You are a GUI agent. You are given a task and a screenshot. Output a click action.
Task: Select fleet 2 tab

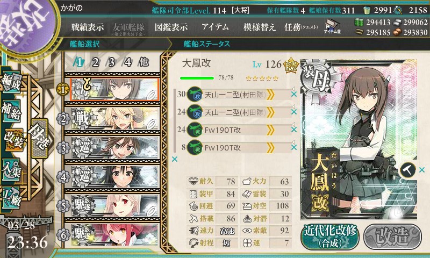pos(95,62)
